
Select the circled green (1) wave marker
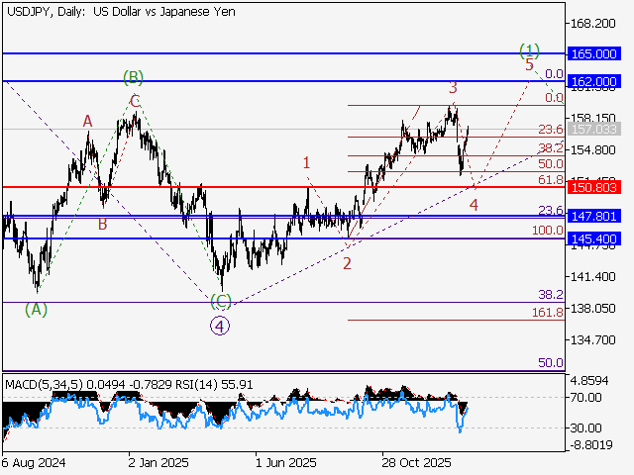point(530,49)
